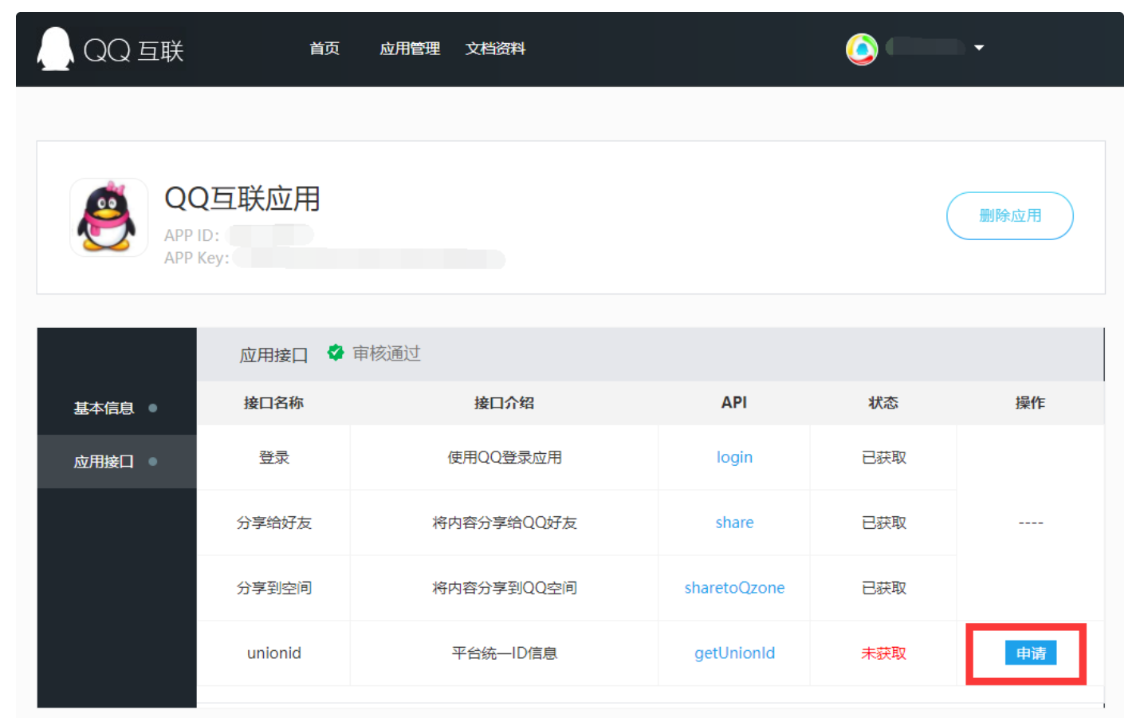Click the 状态 column header
The width and height of the screenshot is (1140, 718).
pos(883,403)
